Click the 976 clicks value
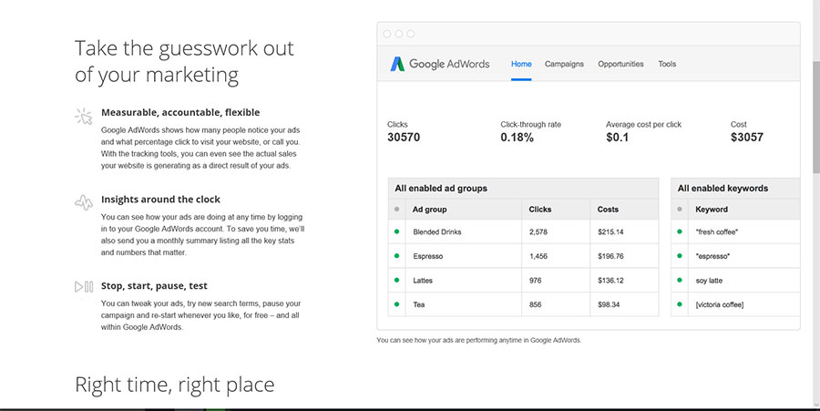 pyautogui.click(x=535, y=281)
